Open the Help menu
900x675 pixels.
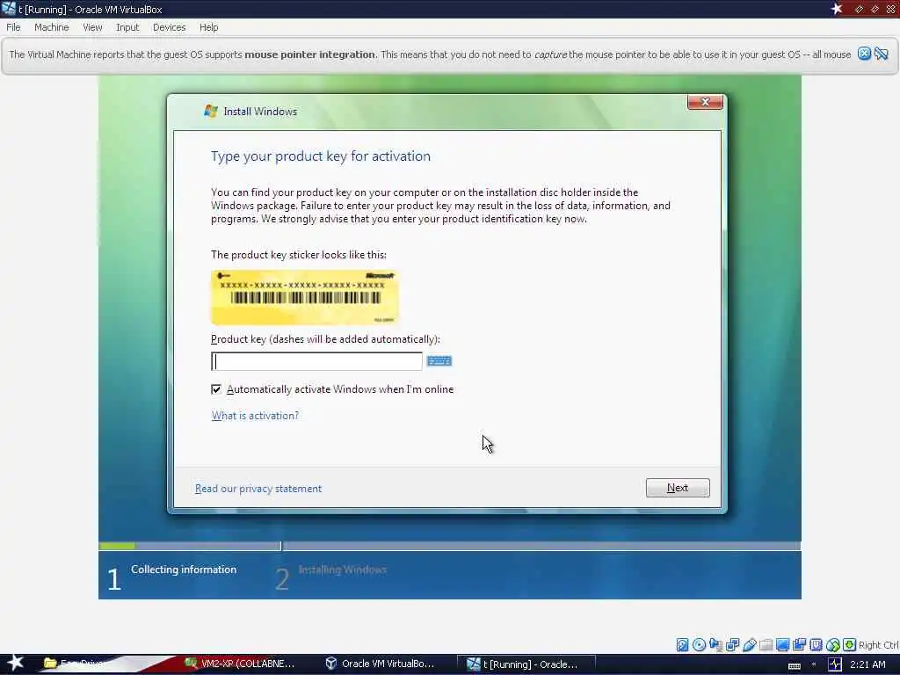click(208, 27)
